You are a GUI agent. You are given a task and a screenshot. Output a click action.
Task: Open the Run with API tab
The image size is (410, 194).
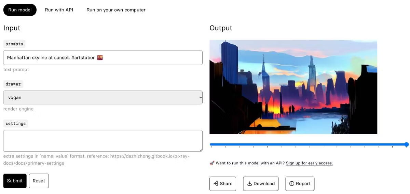[59, 10]
